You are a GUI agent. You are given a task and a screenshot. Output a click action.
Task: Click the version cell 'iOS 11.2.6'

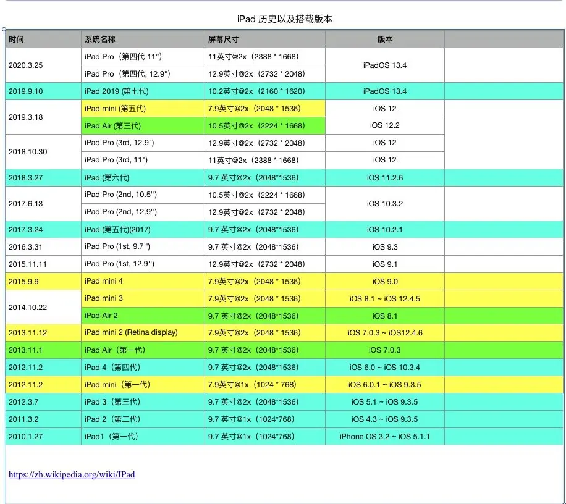click(385, 177)
